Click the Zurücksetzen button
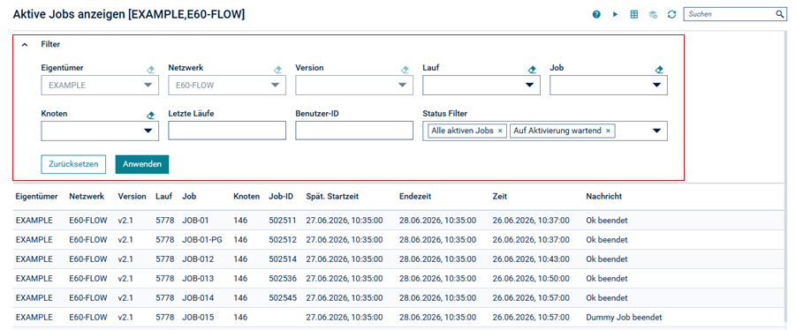Screen dimensions: 796x330 pyautogui.click(x=73, y=164)
